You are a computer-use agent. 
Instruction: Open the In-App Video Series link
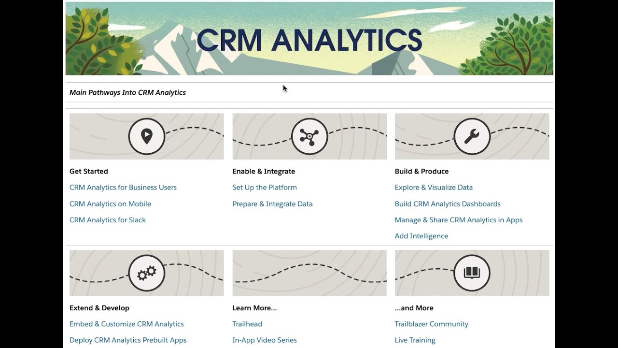coord(265,340)
